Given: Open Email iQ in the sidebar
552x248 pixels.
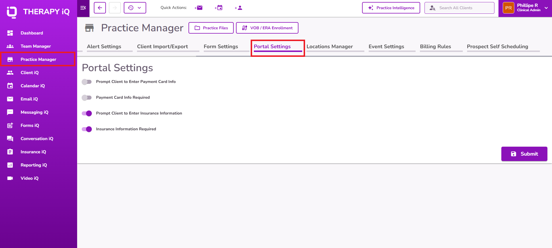Looking at the screenshot, I should point(39,99).
